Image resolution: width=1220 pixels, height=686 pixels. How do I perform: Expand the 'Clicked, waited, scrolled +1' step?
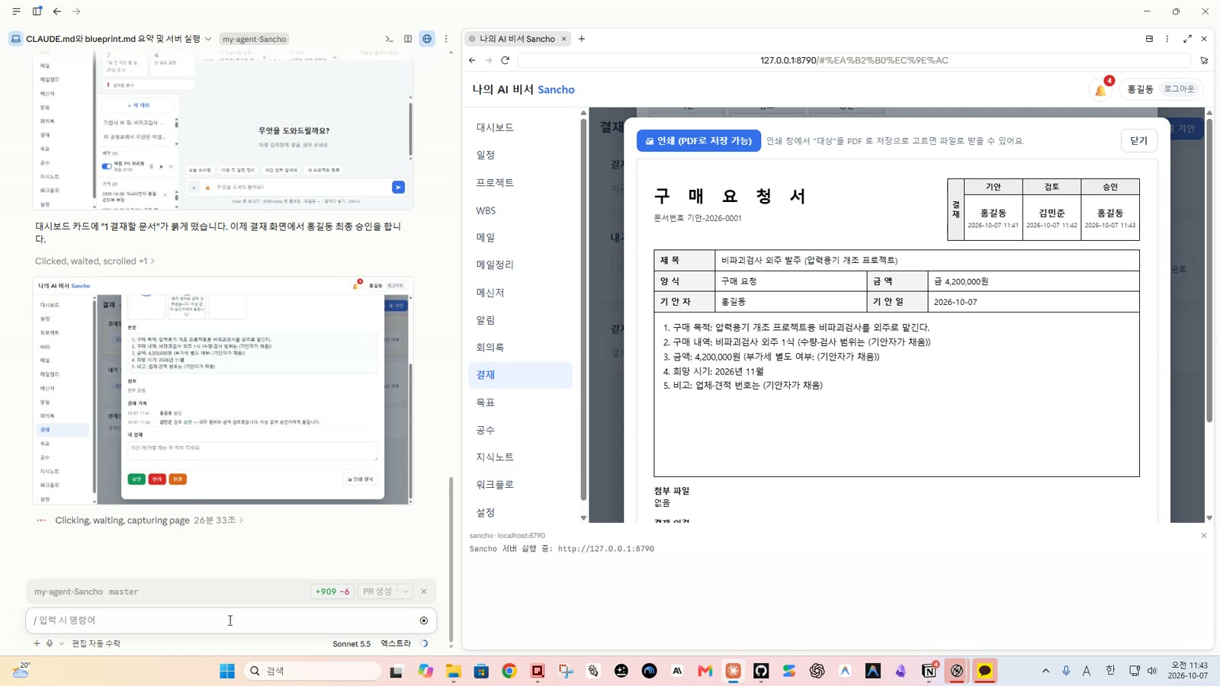click(95, 261)
